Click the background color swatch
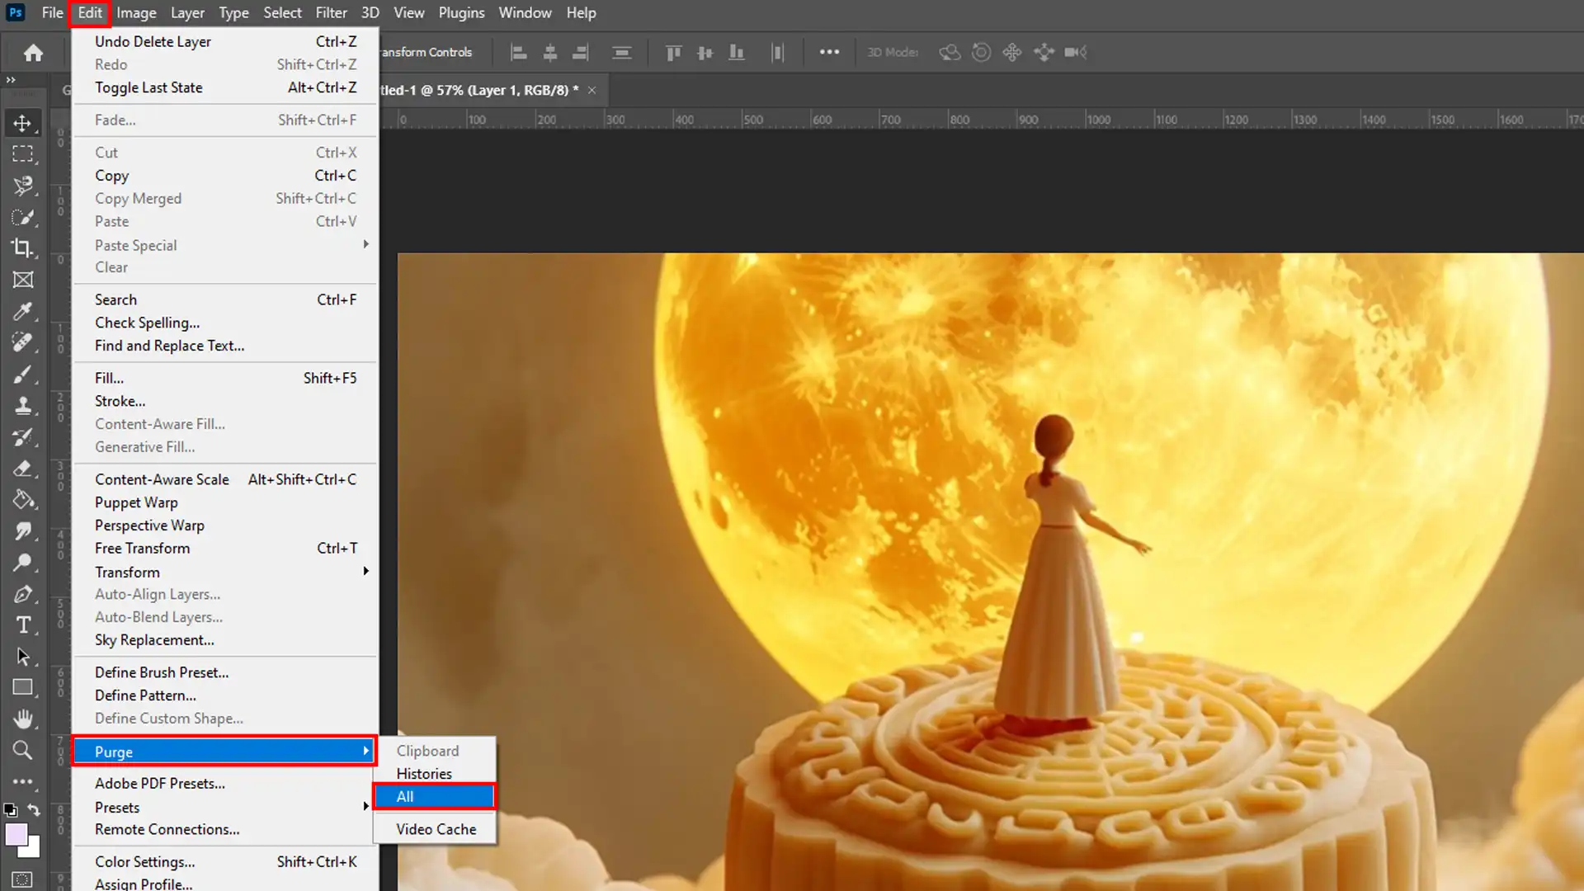1584x891 pixels. click(32, 850)
